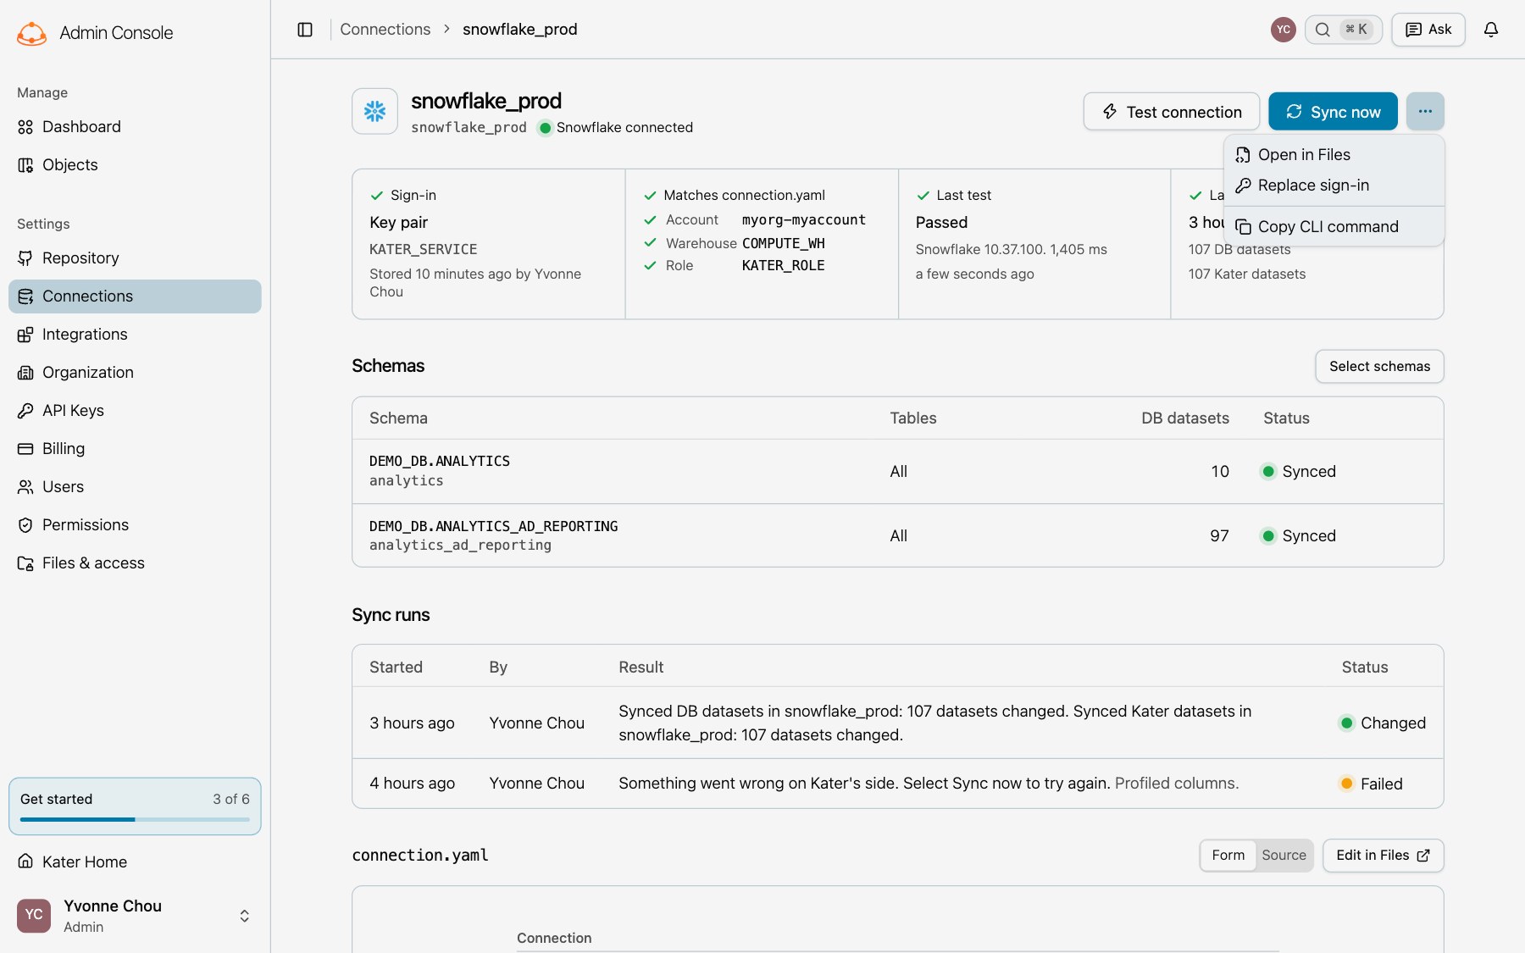The height and width of the screenshot is (953, 1525).
Task: Toggle the sidebar panel icon
Action: click(x=305, y=30)
